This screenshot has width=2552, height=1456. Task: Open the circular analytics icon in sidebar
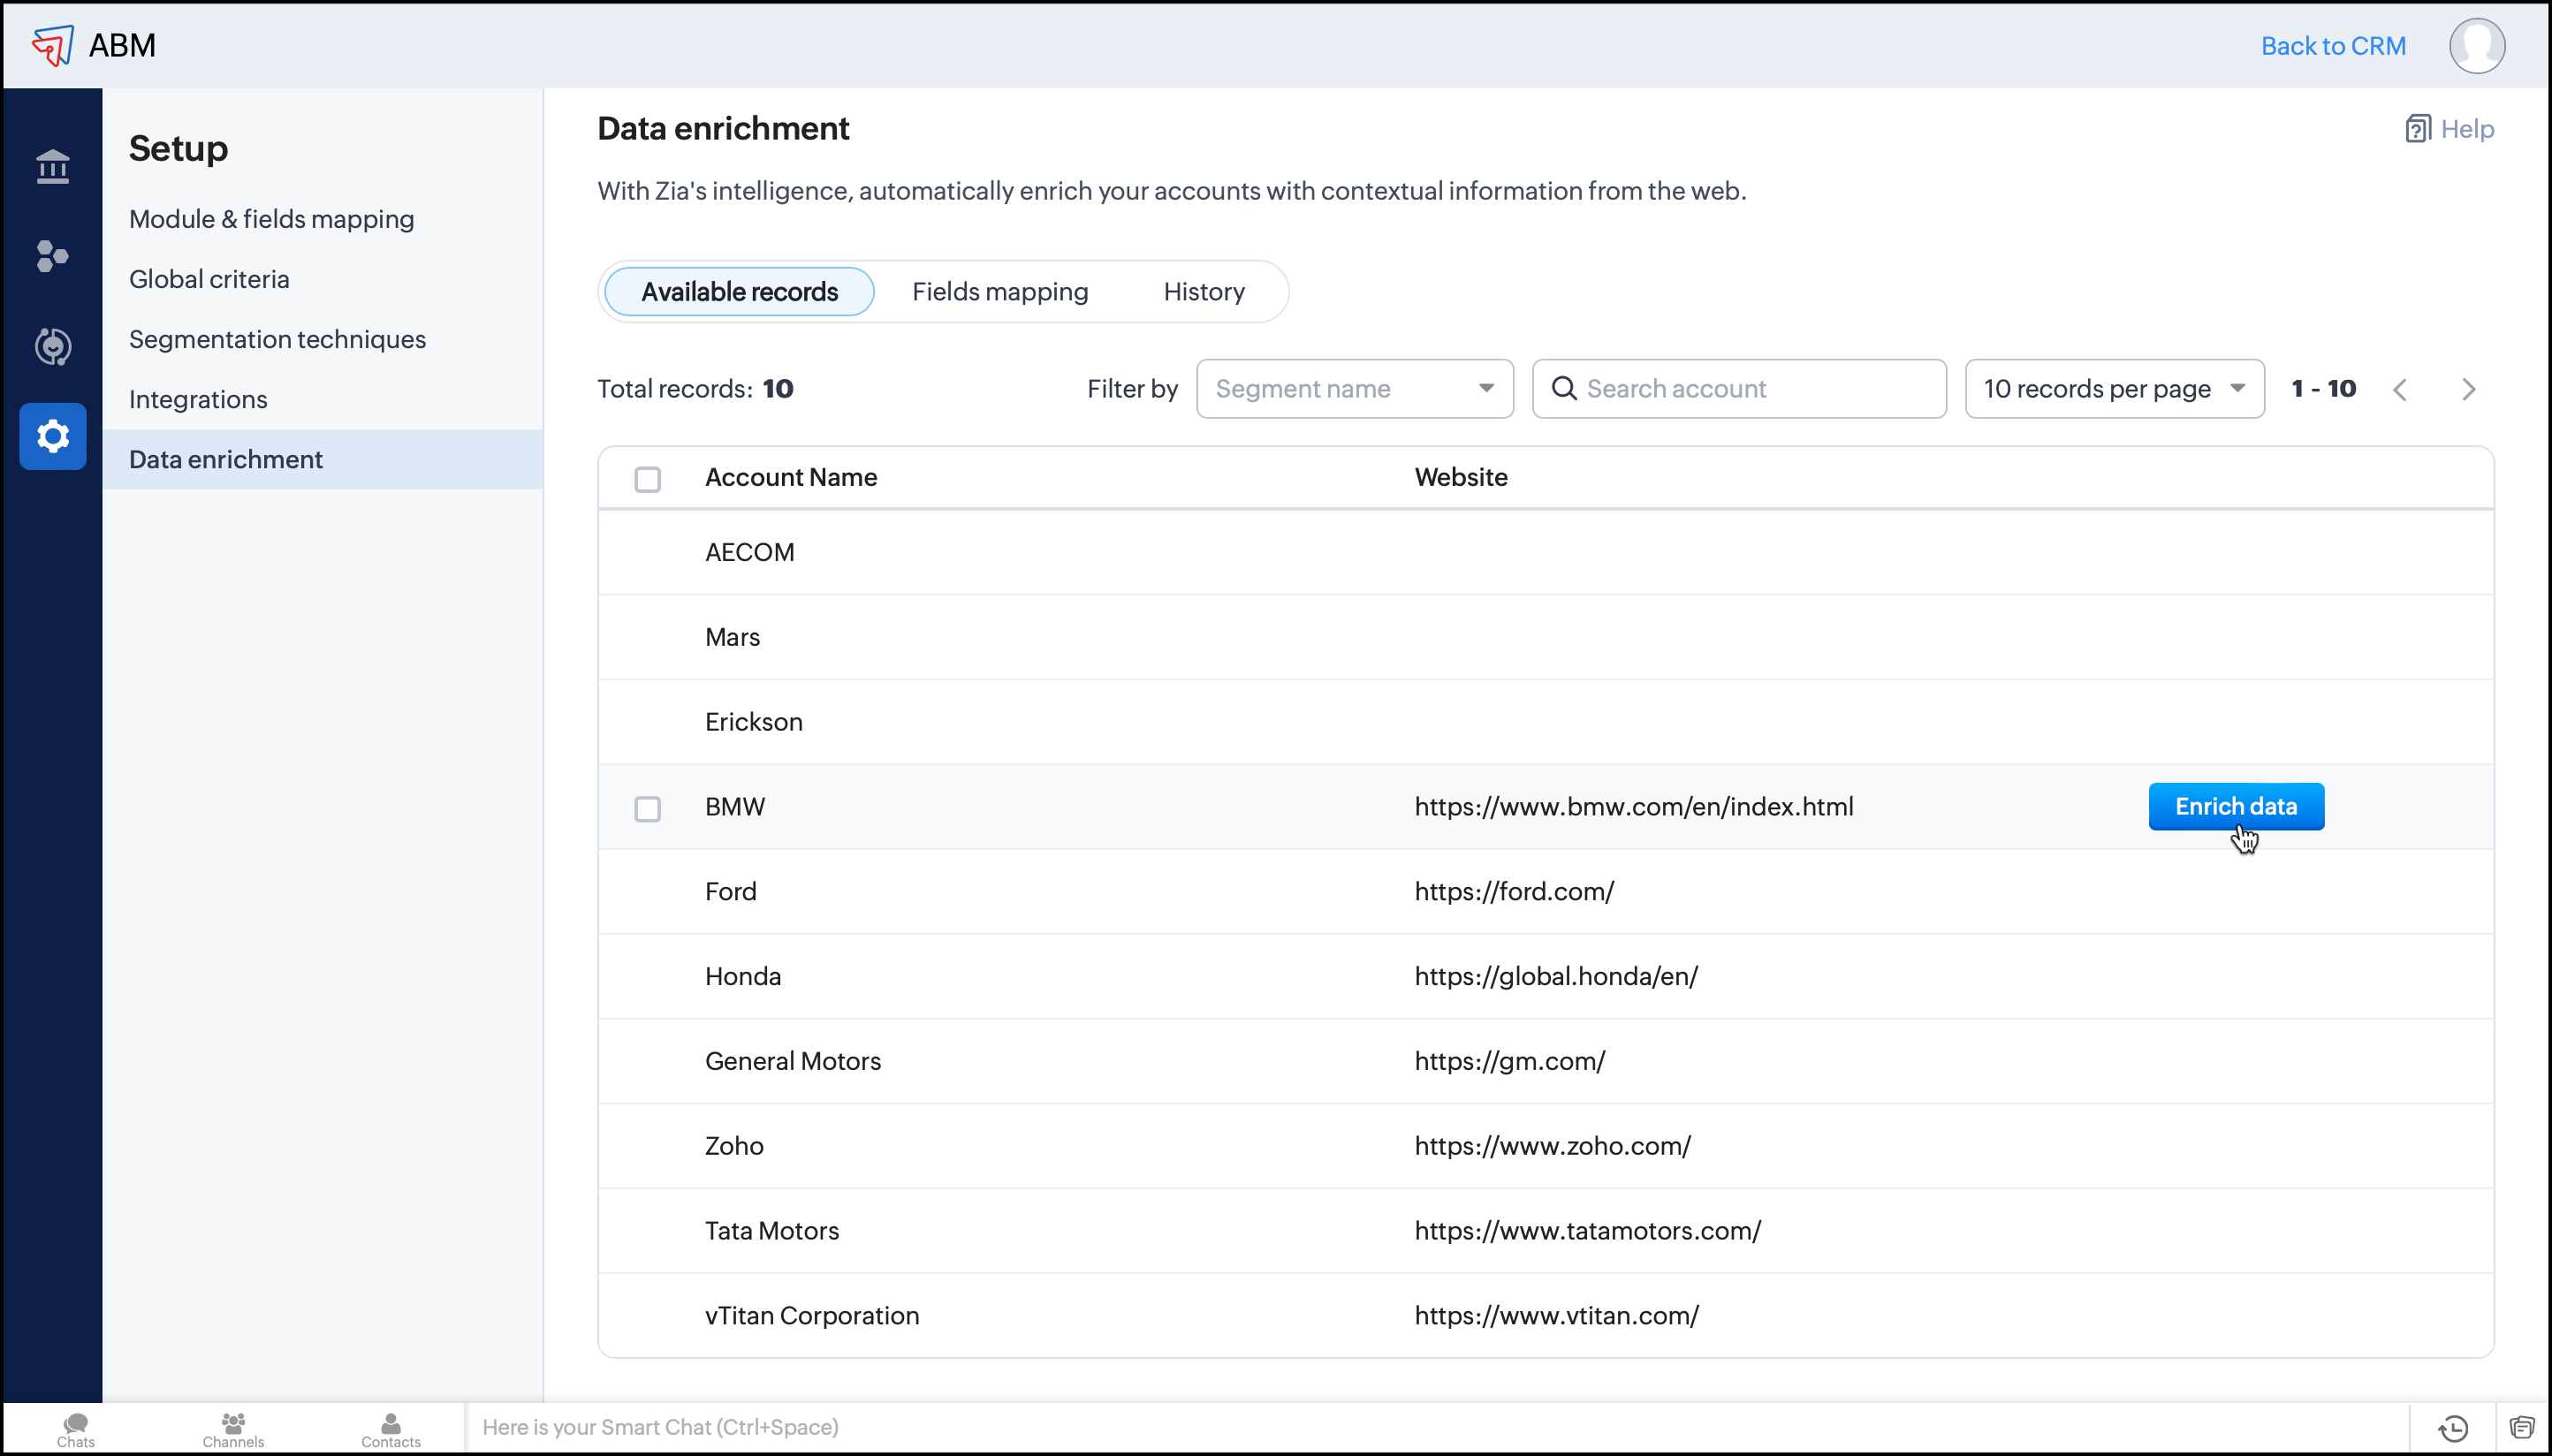click(52, 346)
